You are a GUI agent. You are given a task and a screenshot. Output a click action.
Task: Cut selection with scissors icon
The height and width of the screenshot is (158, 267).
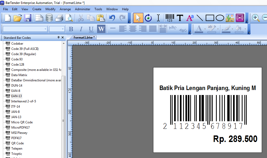pos(81,18)
